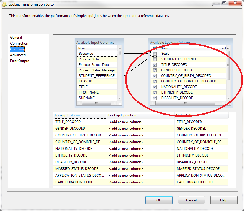Click horizontal scrollbar of Available Lookup Columns
Viewport: 244px width, 211px height.
(x=186, y=103)
